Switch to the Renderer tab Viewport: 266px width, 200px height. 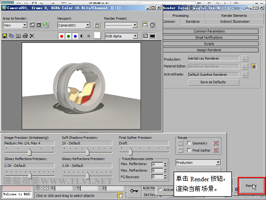[193, 22]
